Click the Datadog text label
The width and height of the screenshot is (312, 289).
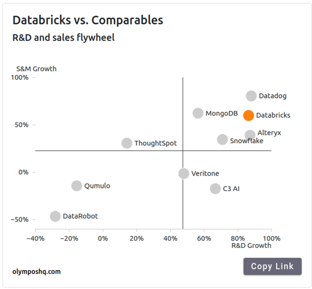click(272, 96)
